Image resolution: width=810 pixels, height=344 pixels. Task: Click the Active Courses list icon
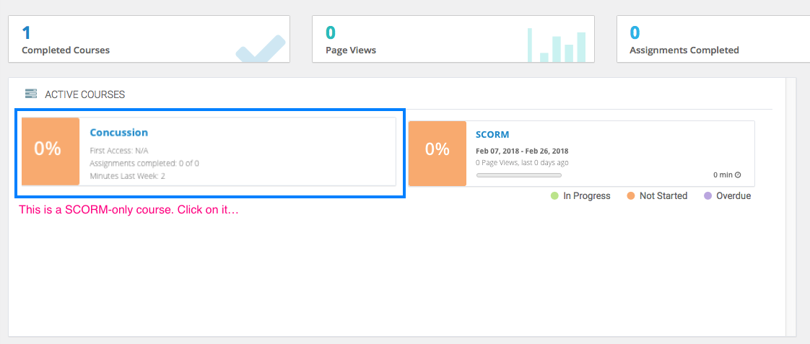click(x=31, y=94)
